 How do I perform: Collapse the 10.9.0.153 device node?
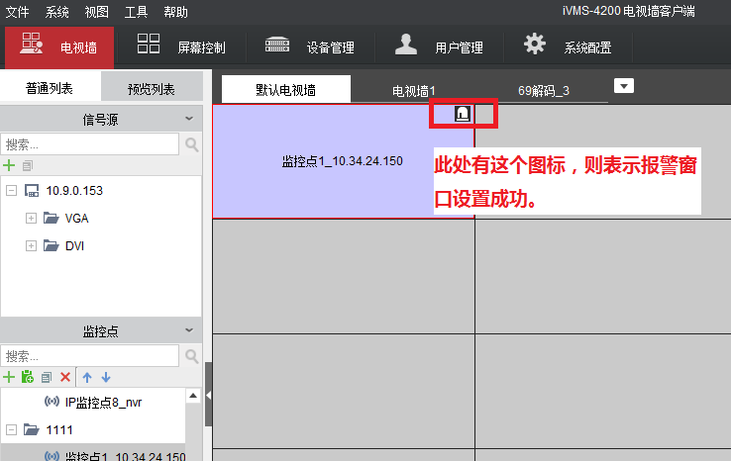10,191
